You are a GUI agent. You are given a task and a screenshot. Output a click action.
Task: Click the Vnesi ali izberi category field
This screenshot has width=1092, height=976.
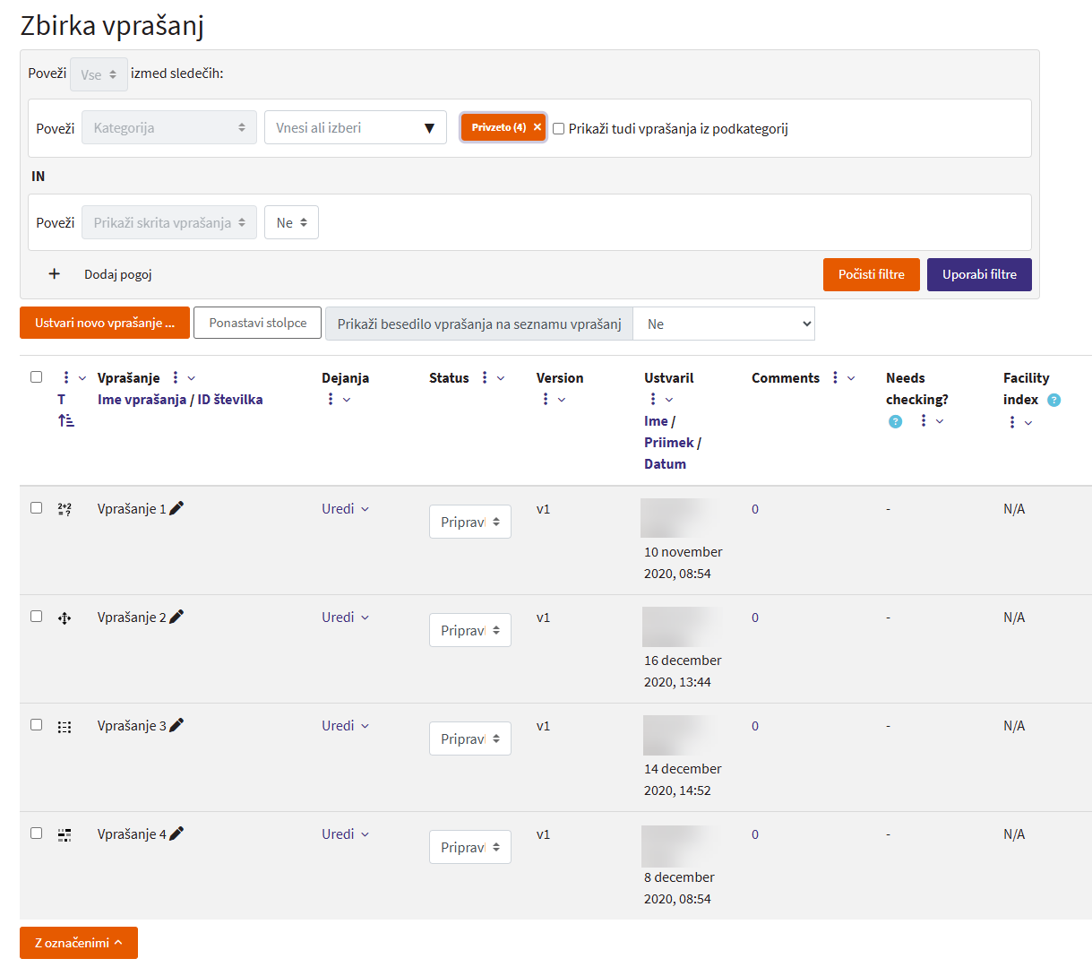tap(355, 128)
